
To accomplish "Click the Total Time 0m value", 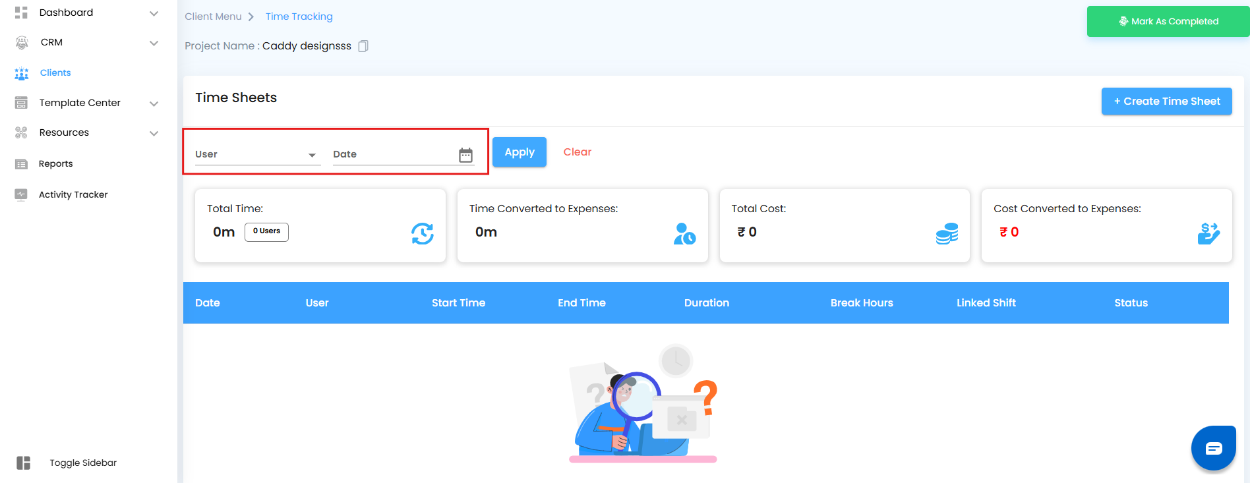I will pos(224,232).
